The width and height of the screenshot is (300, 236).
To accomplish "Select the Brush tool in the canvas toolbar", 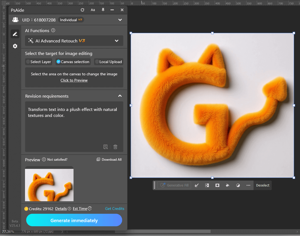I will tap(197, 185).
